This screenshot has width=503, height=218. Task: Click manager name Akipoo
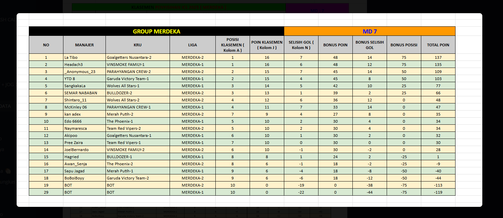(x=84, y=136)
